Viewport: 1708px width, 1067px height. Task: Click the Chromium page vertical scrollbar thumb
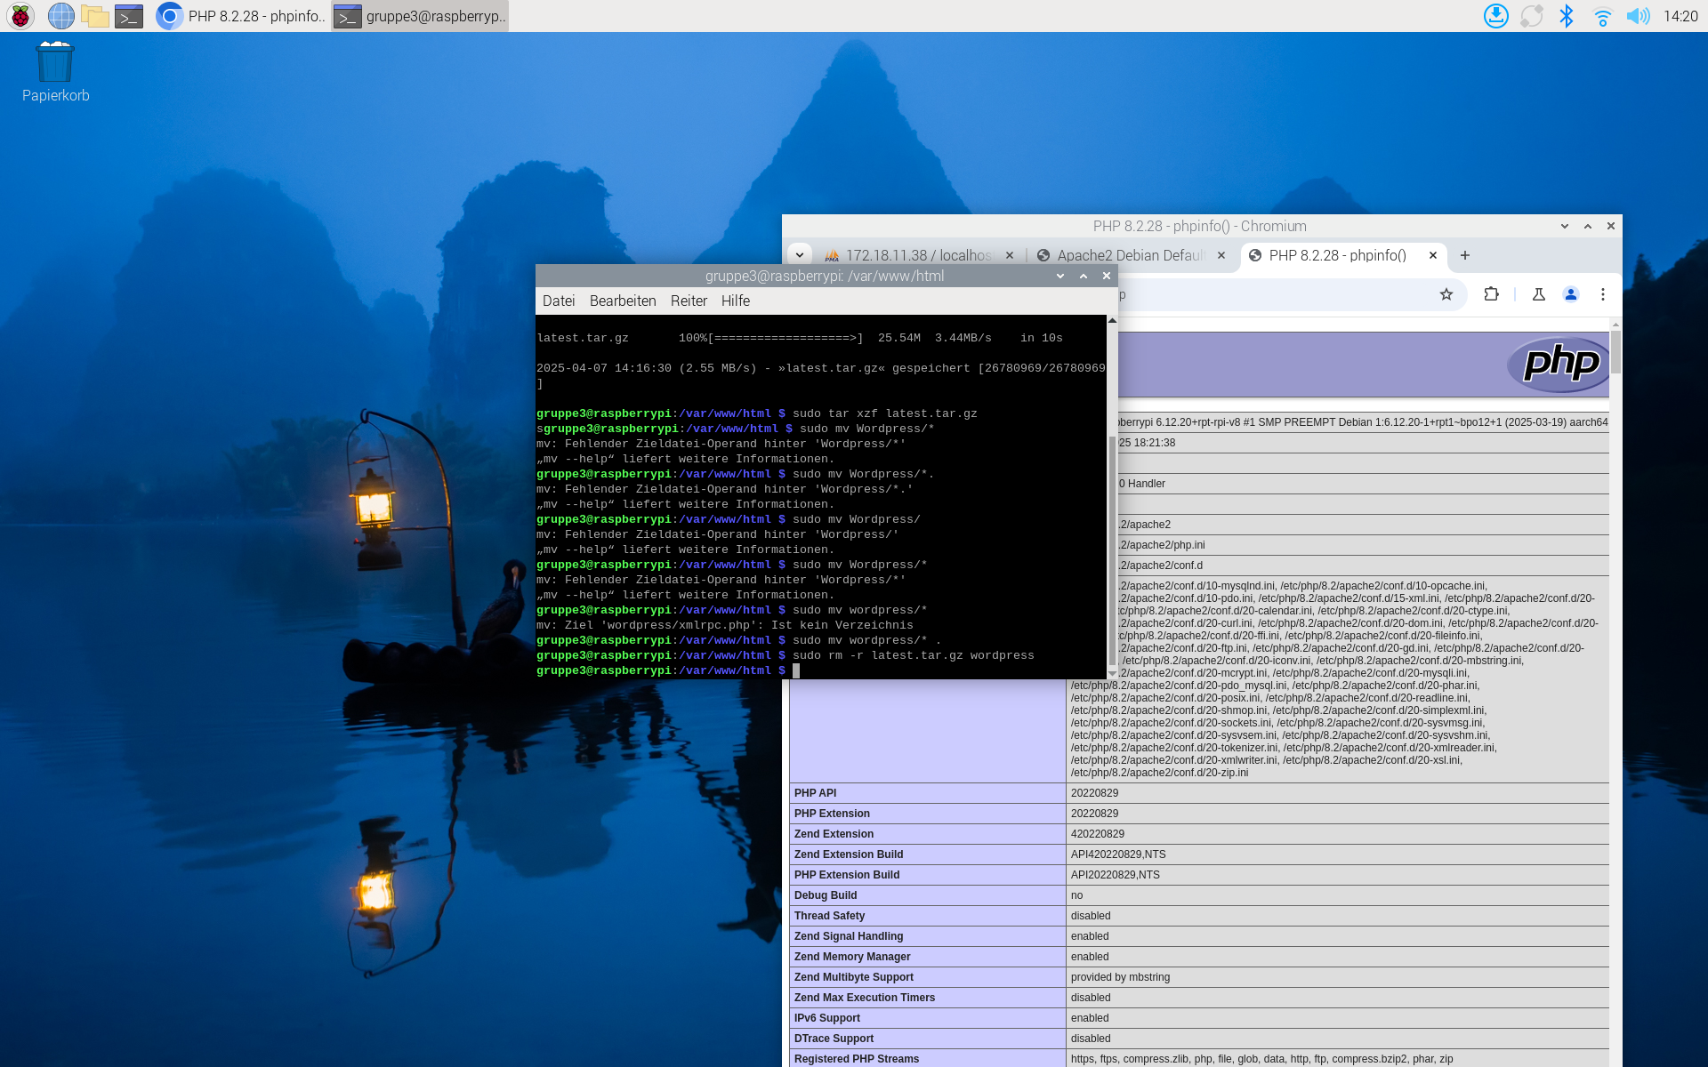(x=1615, y=351)
